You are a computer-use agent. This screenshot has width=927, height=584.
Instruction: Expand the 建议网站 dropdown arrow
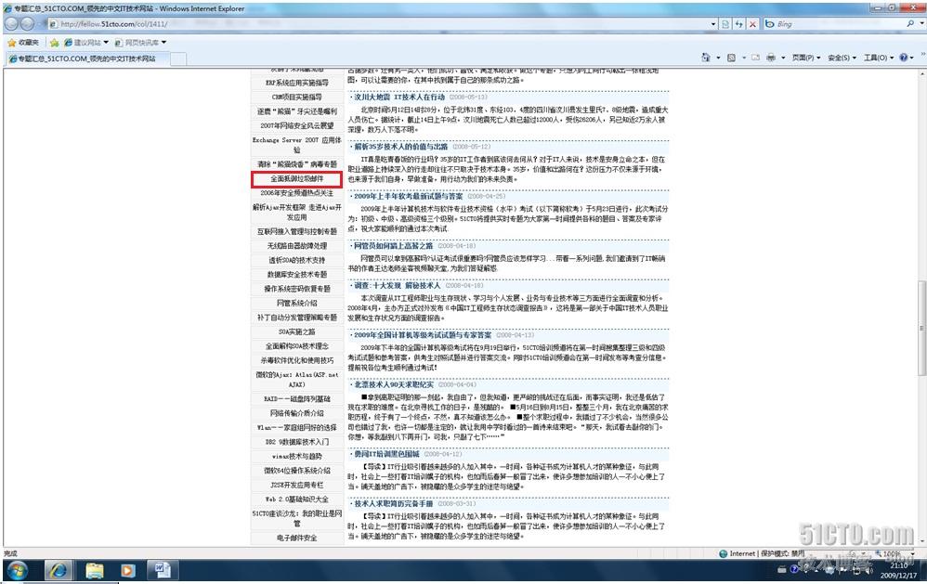point(106,43)
